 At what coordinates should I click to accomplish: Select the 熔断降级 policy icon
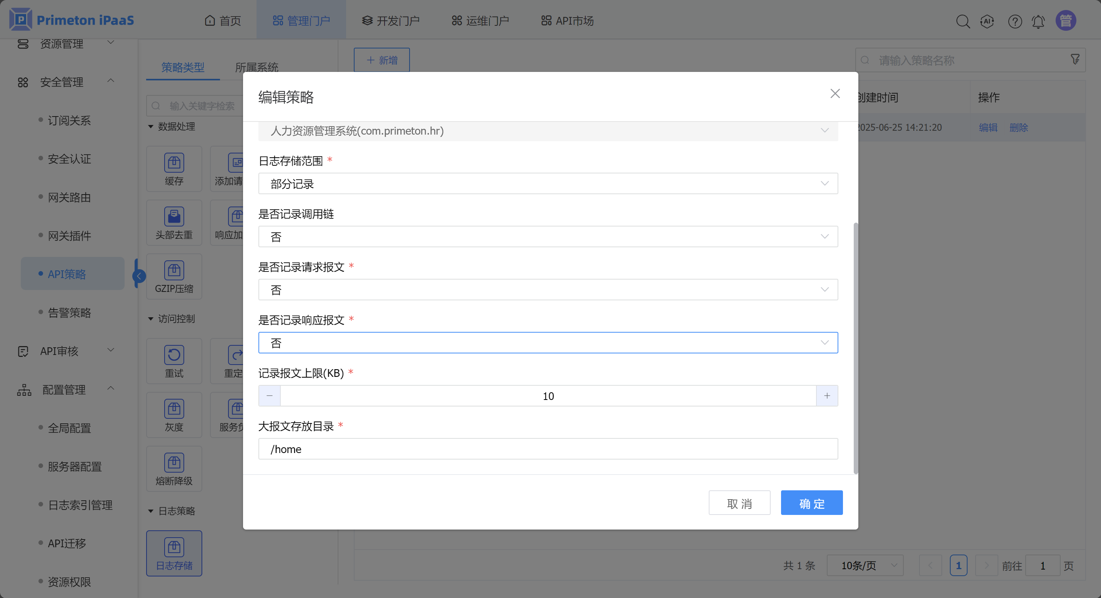[174, 469]
